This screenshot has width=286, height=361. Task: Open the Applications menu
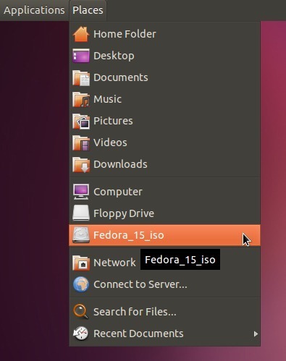[34, 10]
